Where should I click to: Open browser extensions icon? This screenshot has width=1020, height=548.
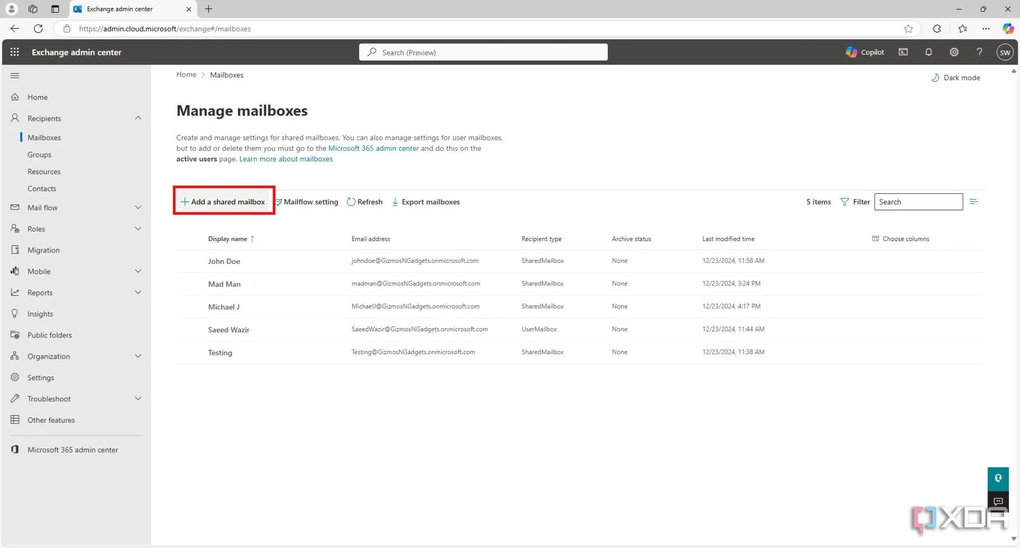point(937,29)
